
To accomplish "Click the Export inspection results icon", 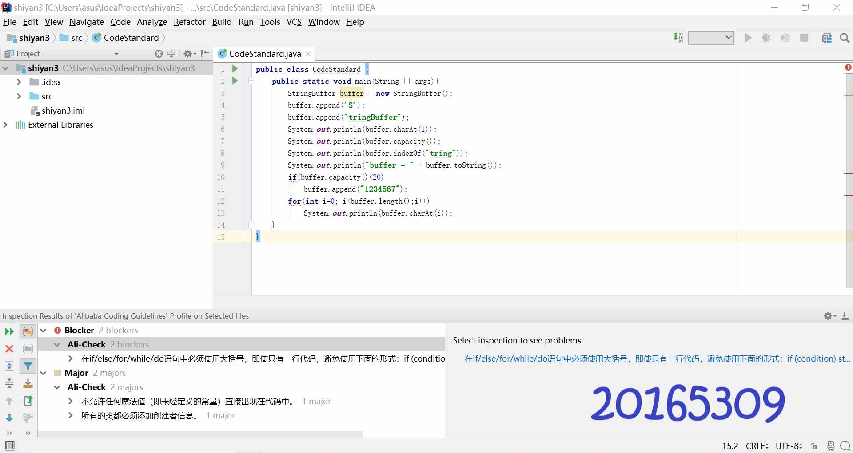I will (x=28, y=401).
